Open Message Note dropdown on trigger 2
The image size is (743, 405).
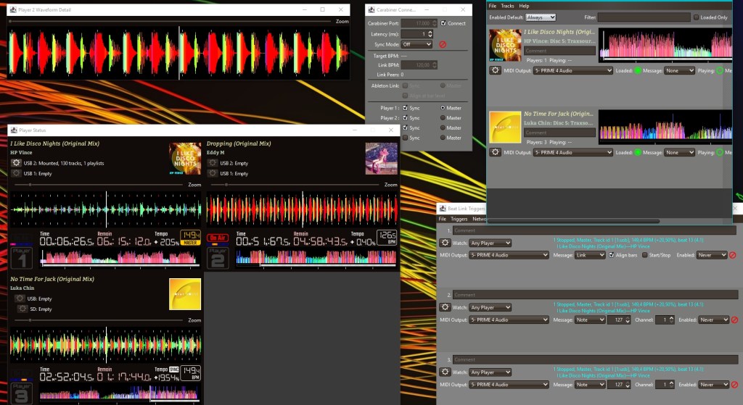point(590,320)
